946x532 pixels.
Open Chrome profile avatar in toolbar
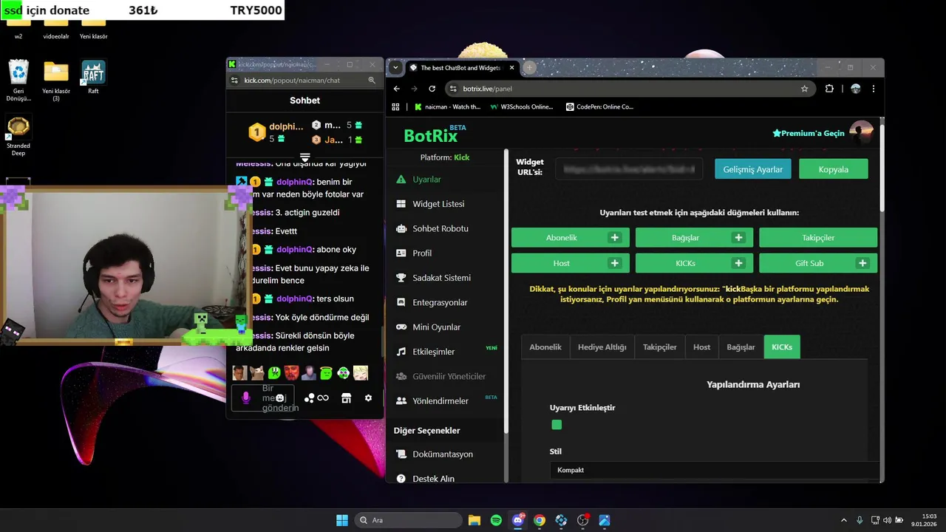click(855, 89)
